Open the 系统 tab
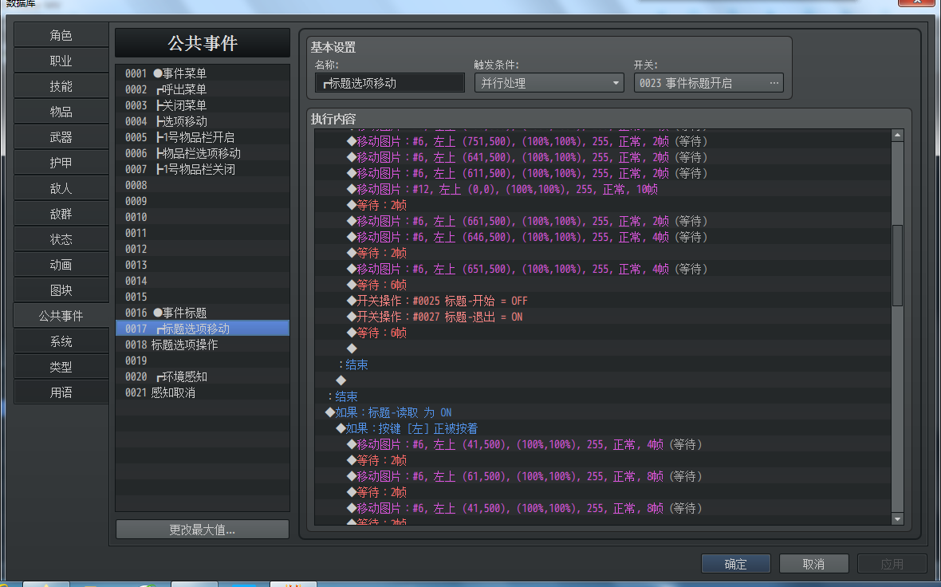 61,341
